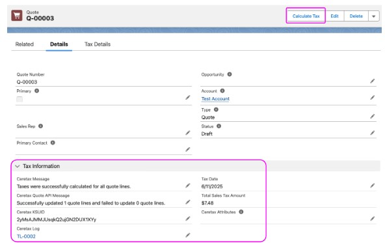
Task: Select the Details tab
Action: pos(59,44)
